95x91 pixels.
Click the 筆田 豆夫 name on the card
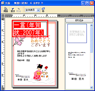[x=23, y=80]
